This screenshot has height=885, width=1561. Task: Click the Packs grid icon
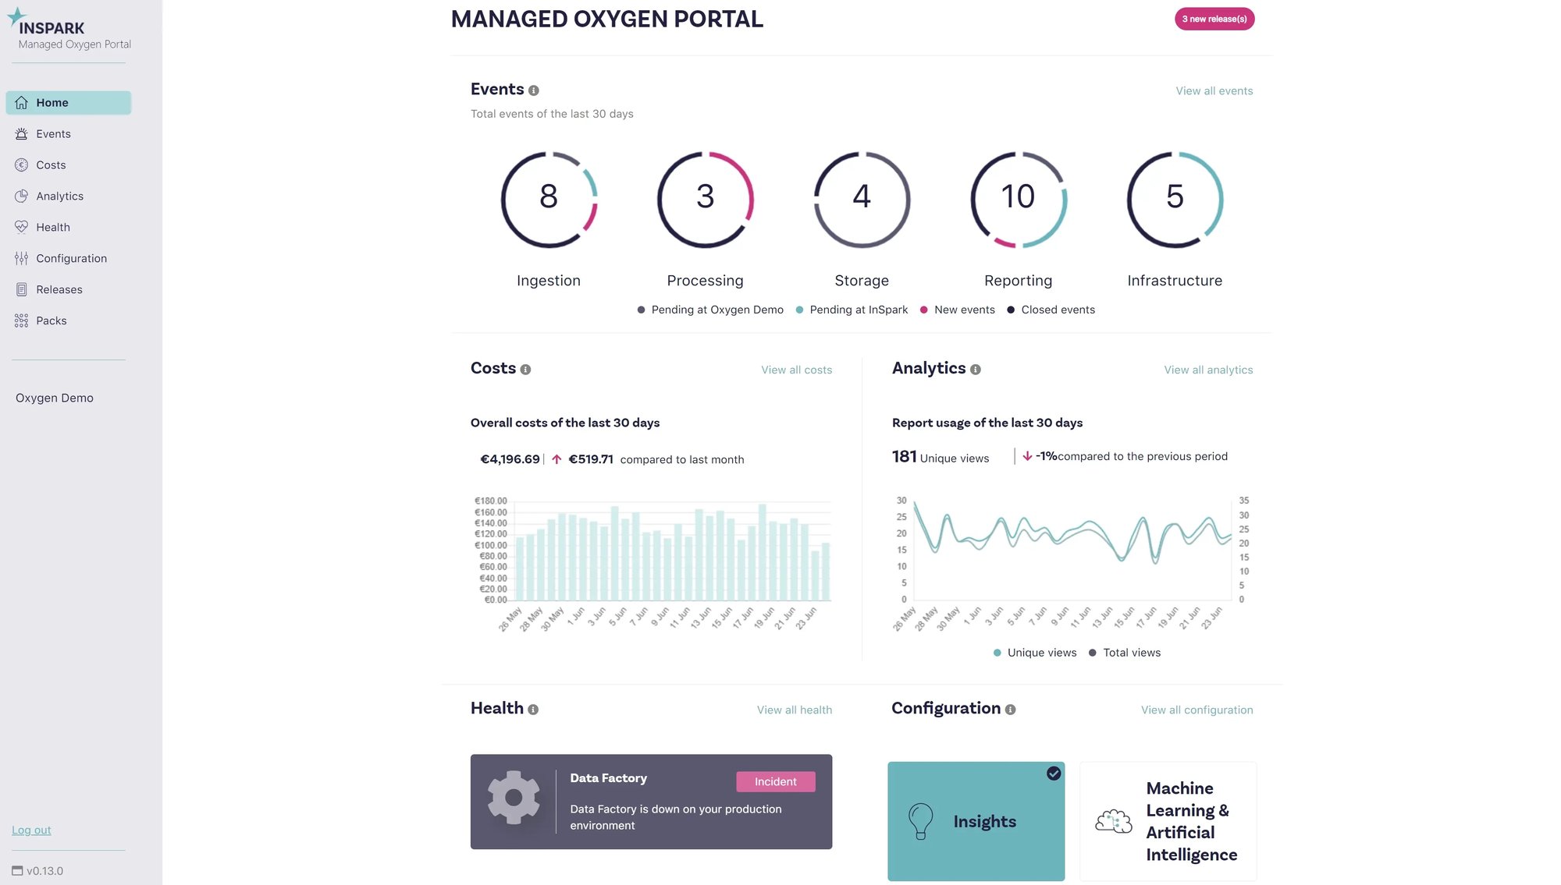21,321
